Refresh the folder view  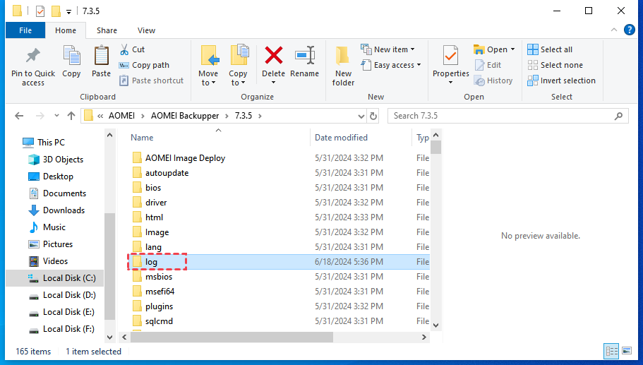(x=373, y=116)
